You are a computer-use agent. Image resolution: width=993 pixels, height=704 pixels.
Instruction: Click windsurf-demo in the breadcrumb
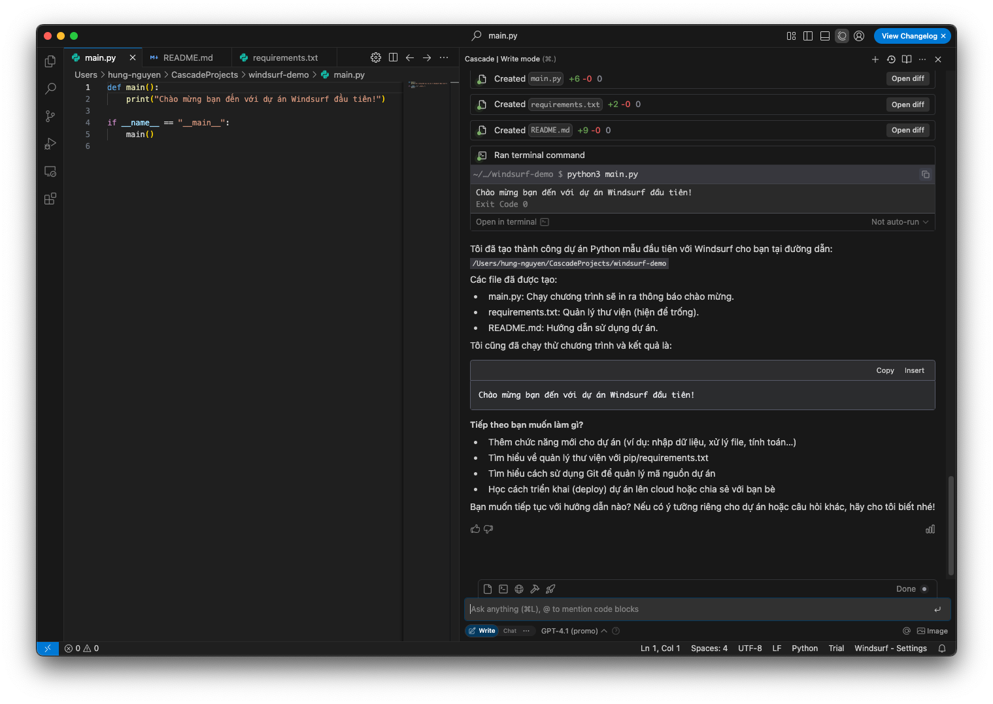(x=278, y=75)
